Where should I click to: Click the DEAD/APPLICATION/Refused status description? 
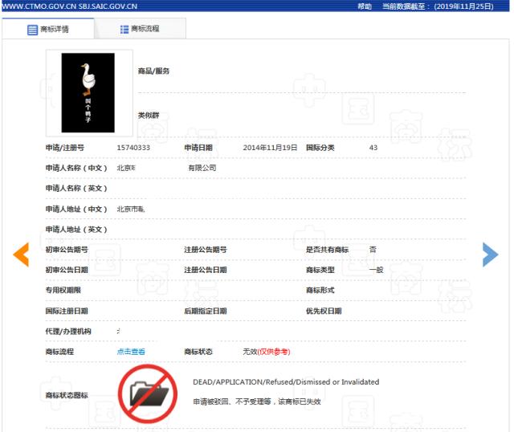pos(286,382)
